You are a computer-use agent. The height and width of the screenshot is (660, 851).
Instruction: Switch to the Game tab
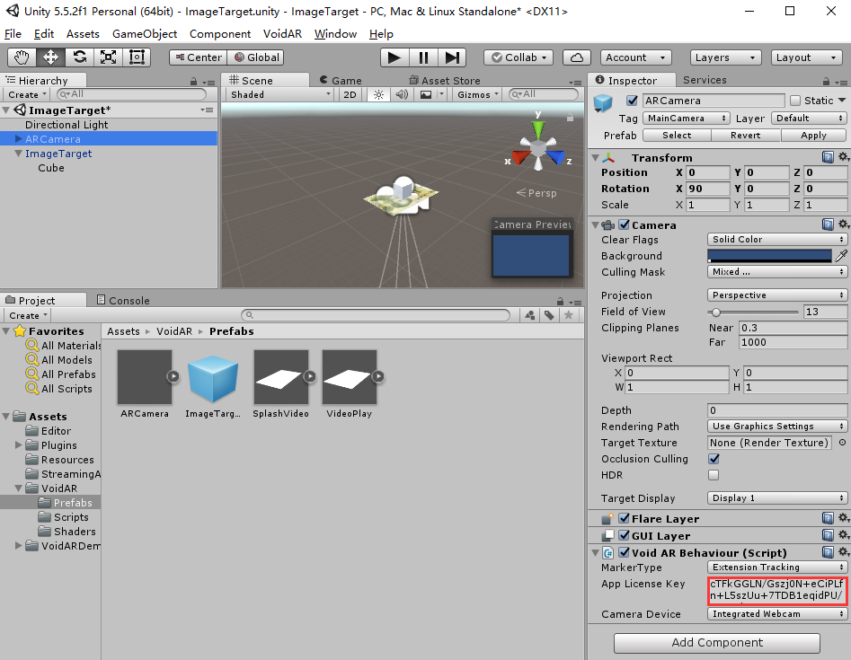[x=340, y=80]
